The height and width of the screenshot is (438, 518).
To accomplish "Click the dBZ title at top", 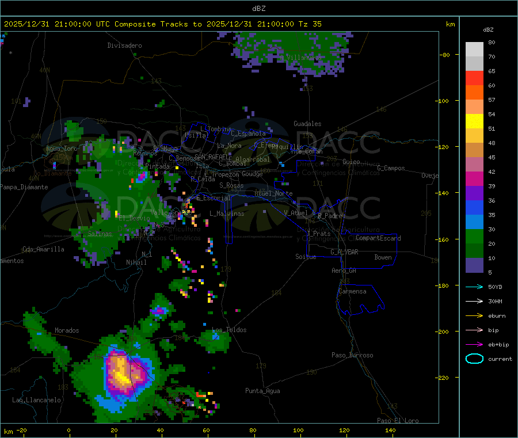I will 258,8.
